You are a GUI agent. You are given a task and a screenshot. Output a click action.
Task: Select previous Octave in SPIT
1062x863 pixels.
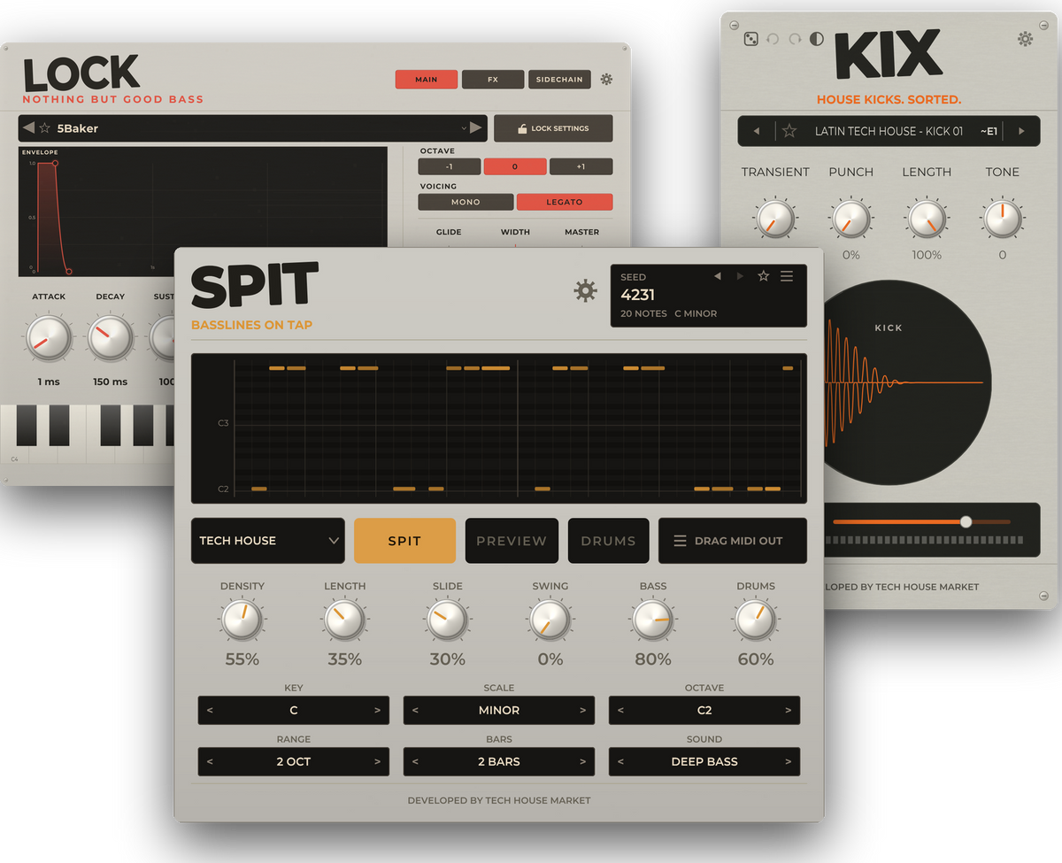click(x=620, y=710)
